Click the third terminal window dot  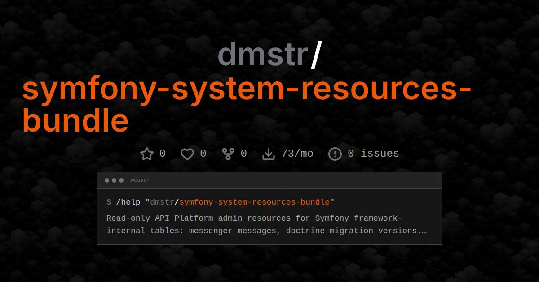(x=121, y=180)
